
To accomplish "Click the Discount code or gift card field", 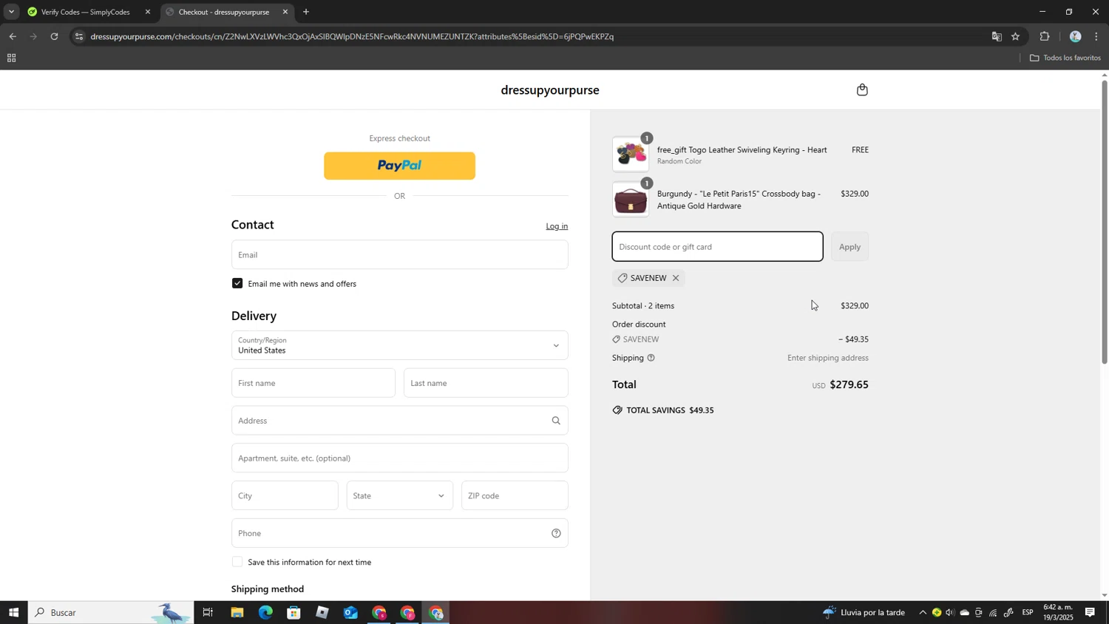I will click(x=717, y=247).
